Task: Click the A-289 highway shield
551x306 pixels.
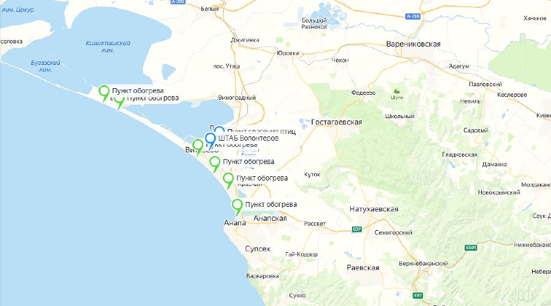Action: click(413, 16)
